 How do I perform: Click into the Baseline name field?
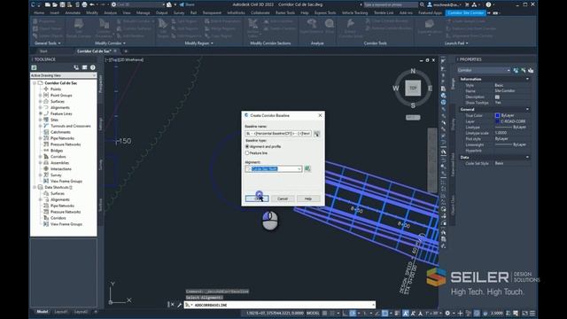click(277, 134)
